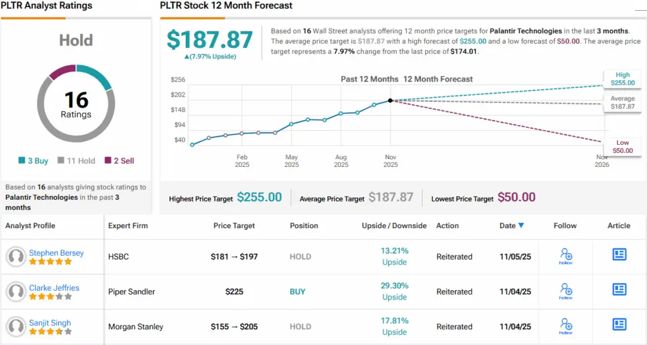Click Sanjit Singh's profile avatar
This screenshot has height=345, width=647.
16,327
